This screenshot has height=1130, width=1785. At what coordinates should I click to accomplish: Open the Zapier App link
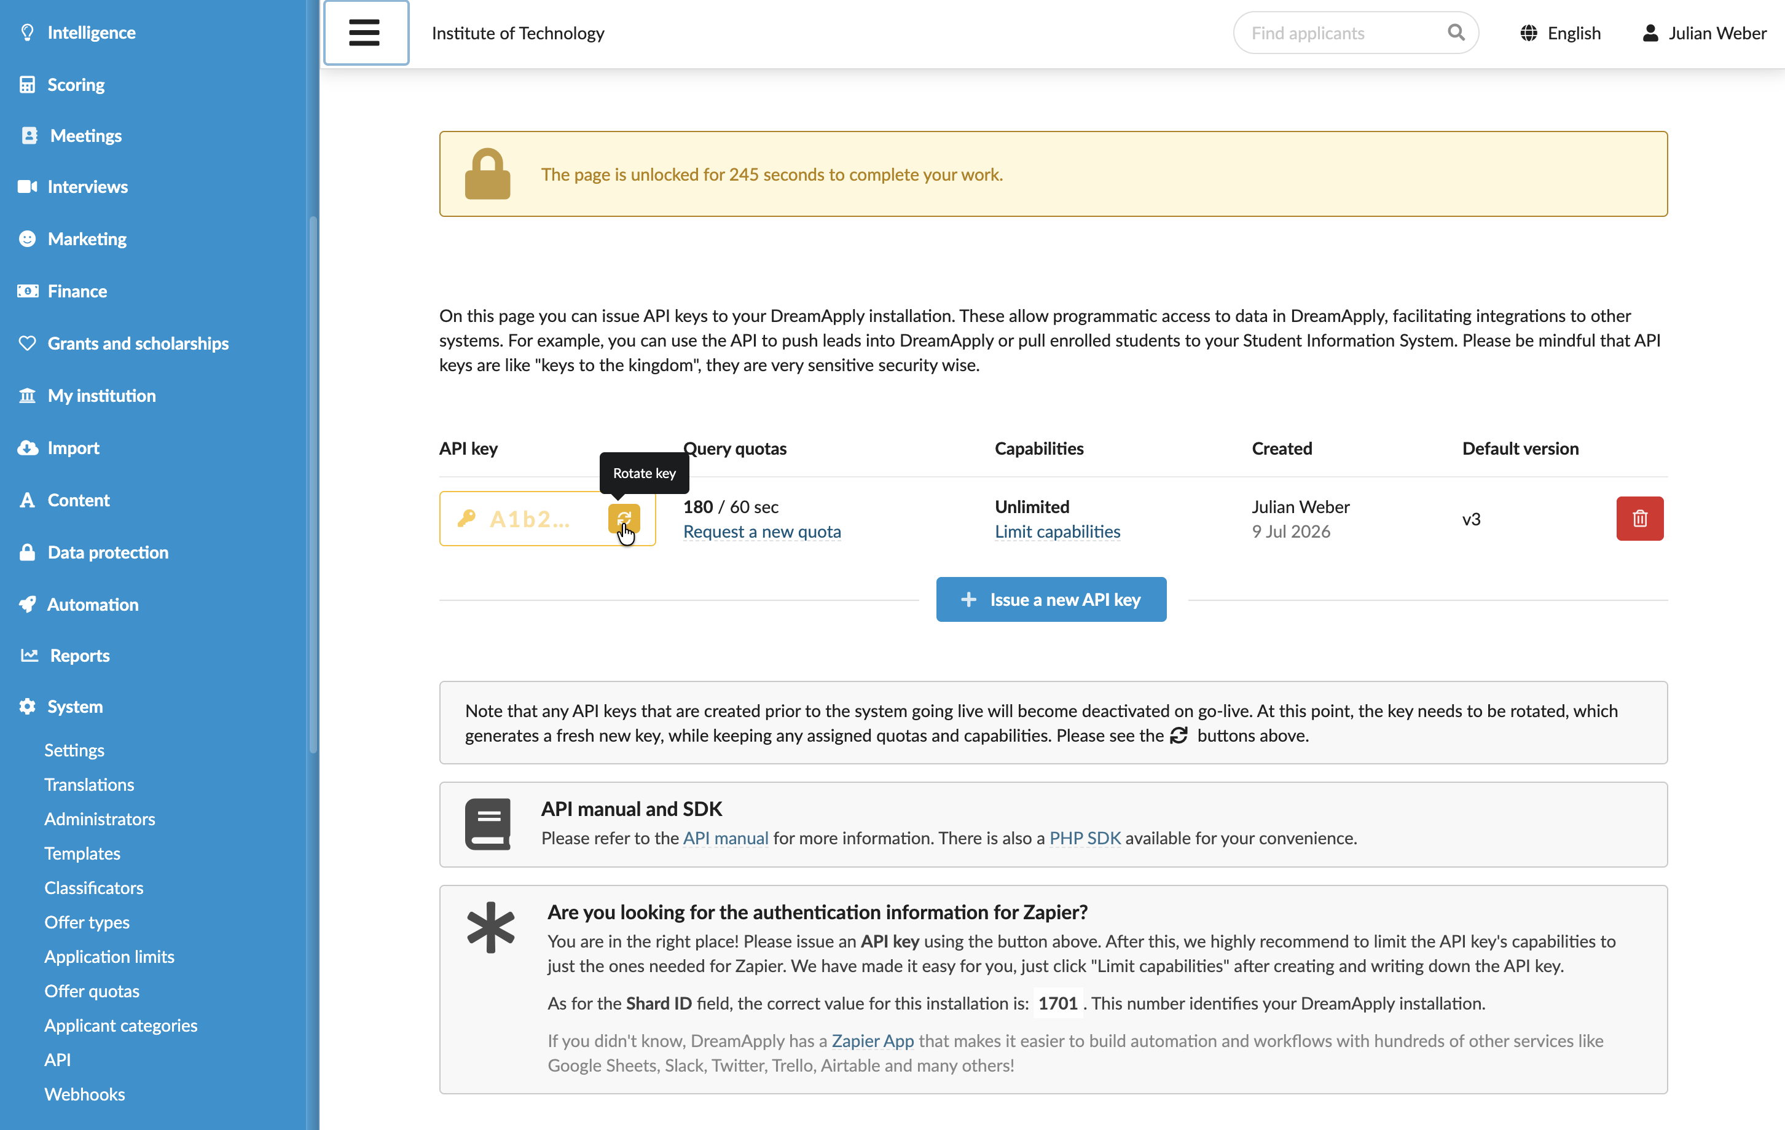pos(873,1040)
